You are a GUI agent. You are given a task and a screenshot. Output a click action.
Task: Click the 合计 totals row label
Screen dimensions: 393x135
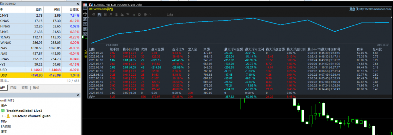click(x=91, y=97)
